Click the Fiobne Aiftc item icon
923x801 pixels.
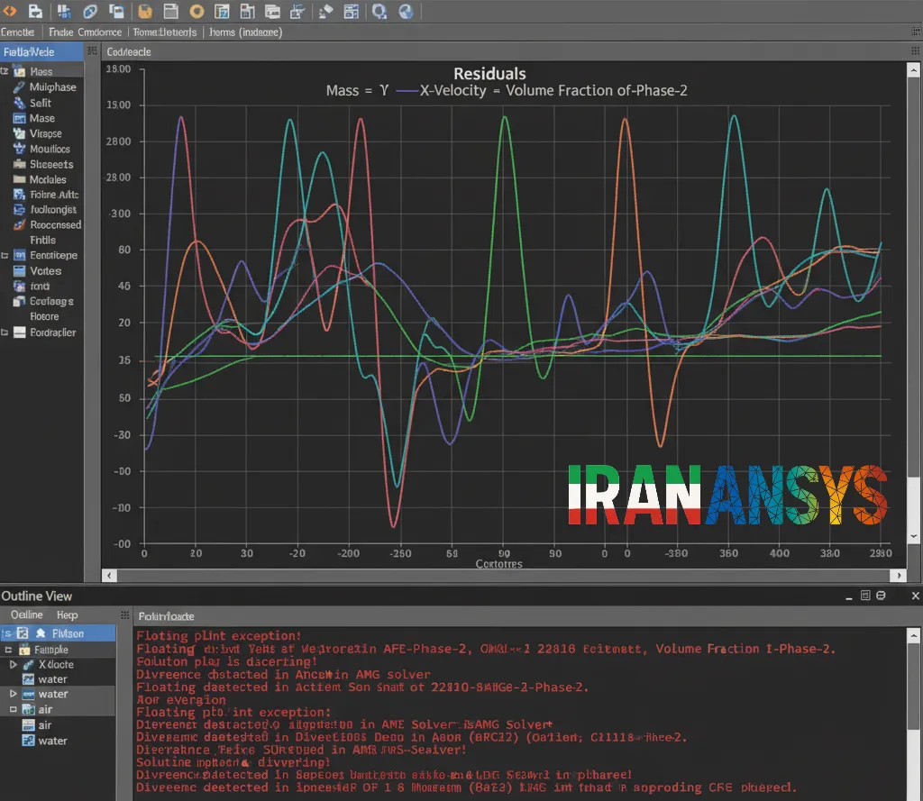20,195
